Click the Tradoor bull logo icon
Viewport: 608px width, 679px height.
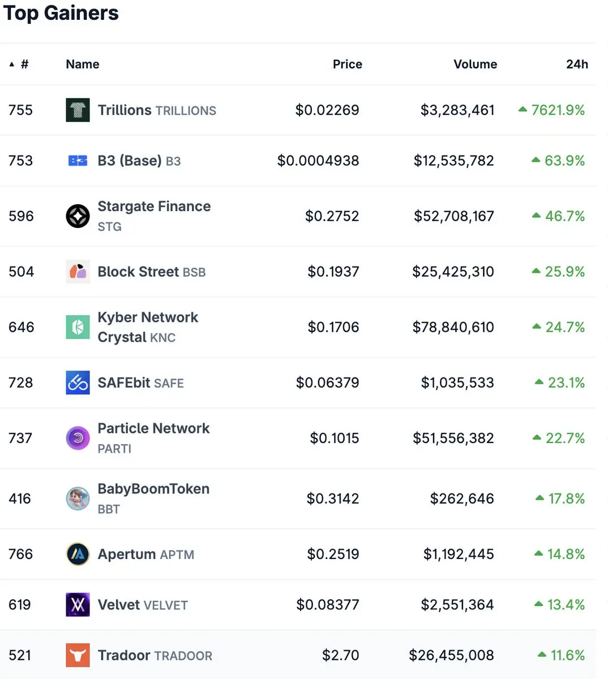(x=78, y=655)
